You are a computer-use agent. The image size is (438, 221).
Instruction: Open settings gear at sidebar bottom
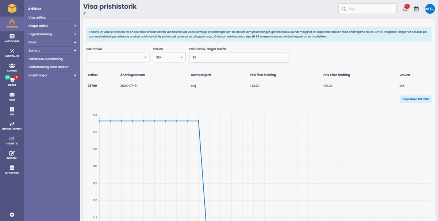click(x=12, y=215)
